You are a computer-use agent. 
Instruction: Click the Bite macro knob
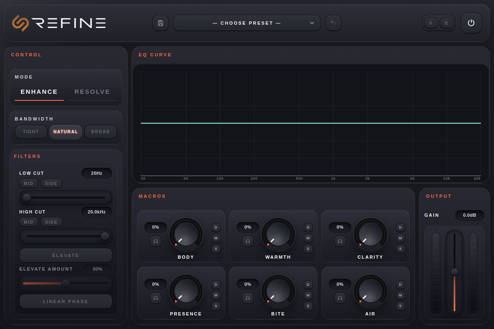click(279, 291)
